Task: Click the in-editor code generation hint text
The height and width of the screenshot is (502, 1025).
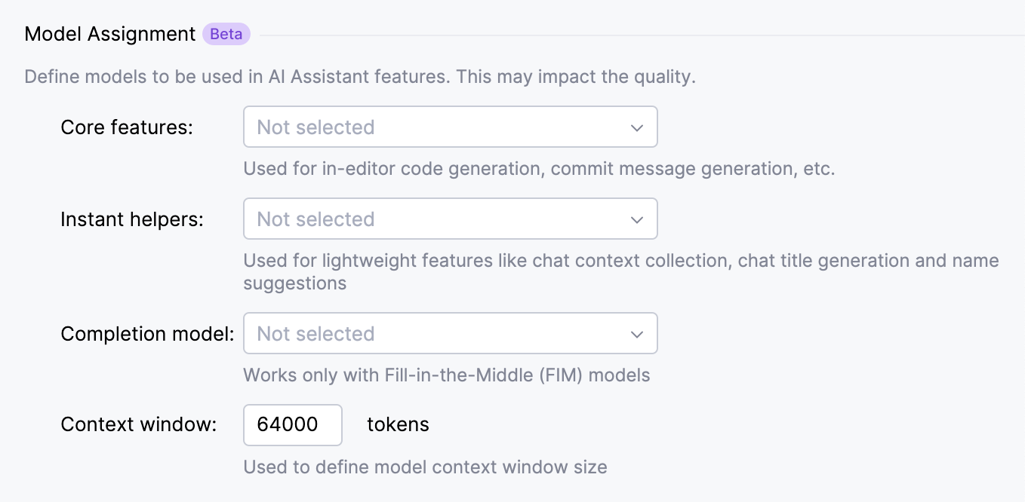Action: tap(538, 169)
